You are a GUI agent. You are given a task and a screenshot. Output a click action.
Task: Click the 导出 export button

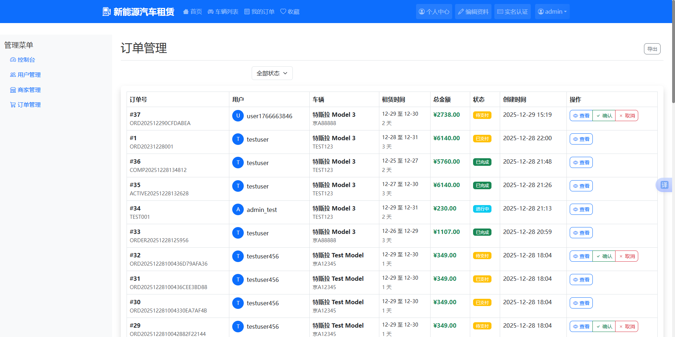[652, 49]
